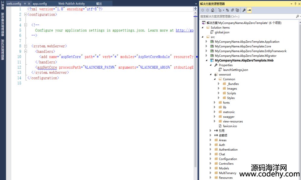Click the Home icon in Solution Explorer
Viewport: 301px width, 180px height.
(x=213, y=10)
